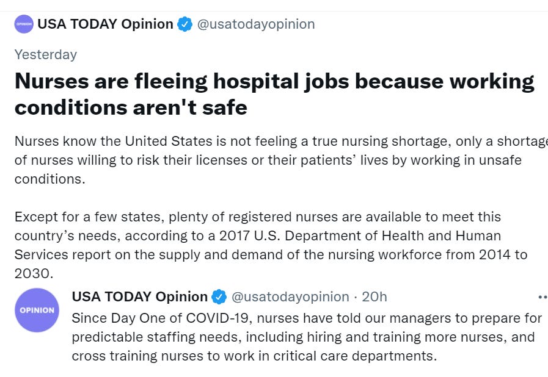
Task: Open the USA TODAY Opinion tweet author name
Action: (x=139, y=296)
